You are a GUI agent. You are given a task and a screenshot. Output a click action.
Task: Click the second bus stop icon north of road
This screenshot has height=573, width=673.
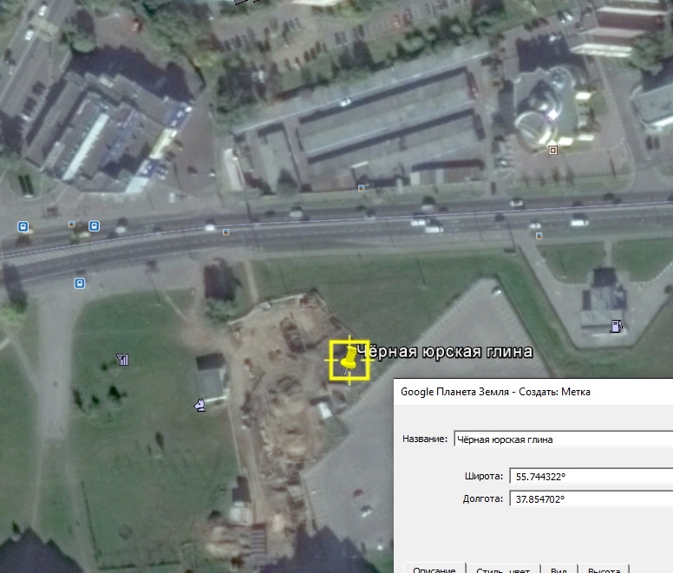click(94, 227)
